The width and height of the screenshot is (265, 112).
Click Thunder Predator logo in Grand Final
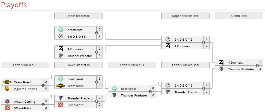[221, 69]
